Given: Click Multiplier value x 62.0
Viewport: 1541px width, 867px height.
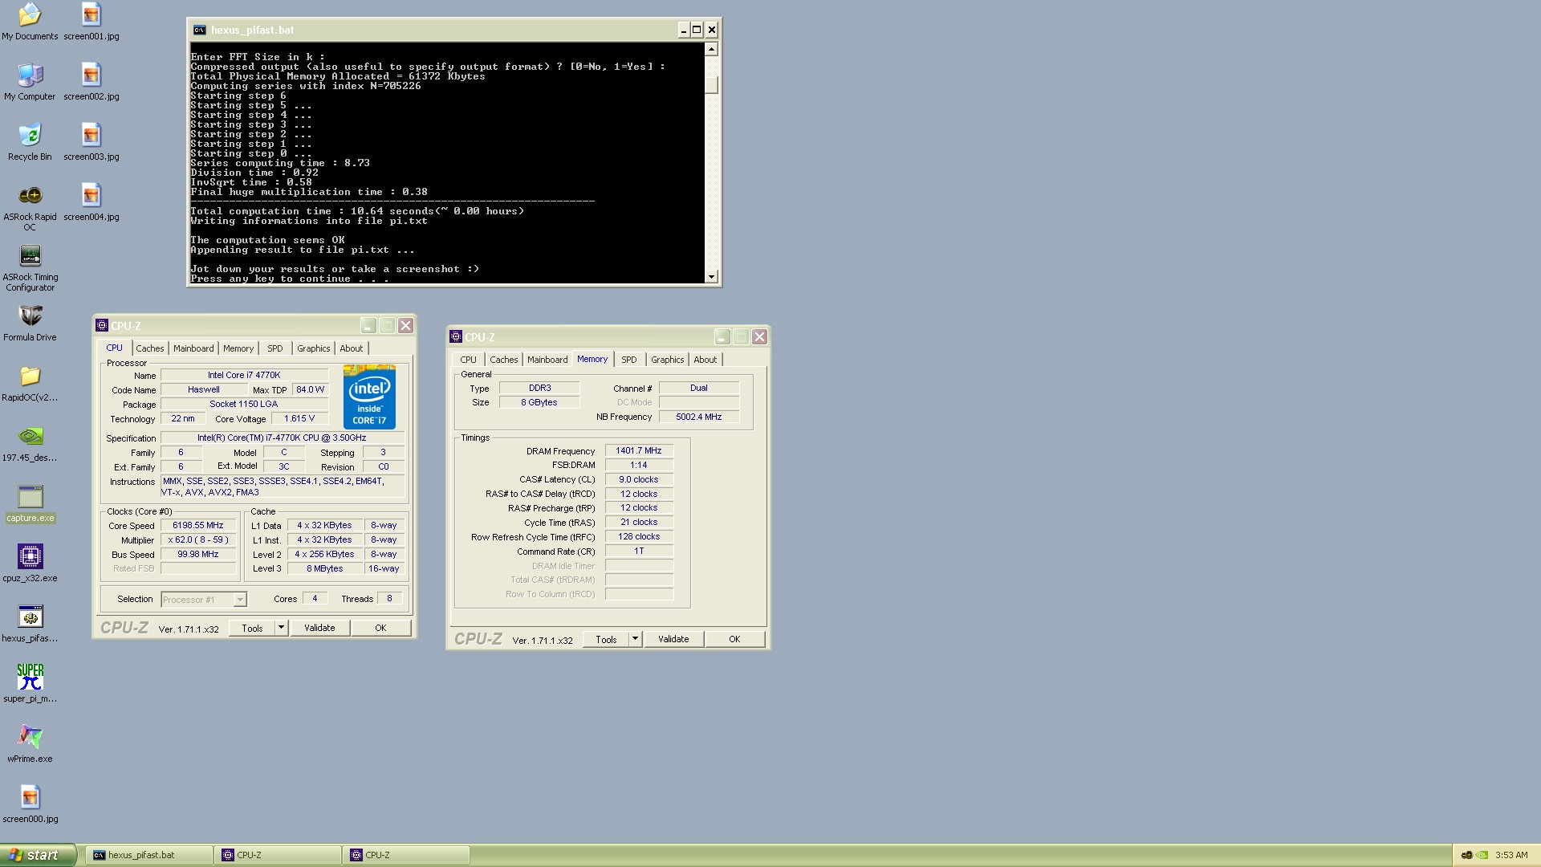Looking at the screenshot, I should click(198, 539).
